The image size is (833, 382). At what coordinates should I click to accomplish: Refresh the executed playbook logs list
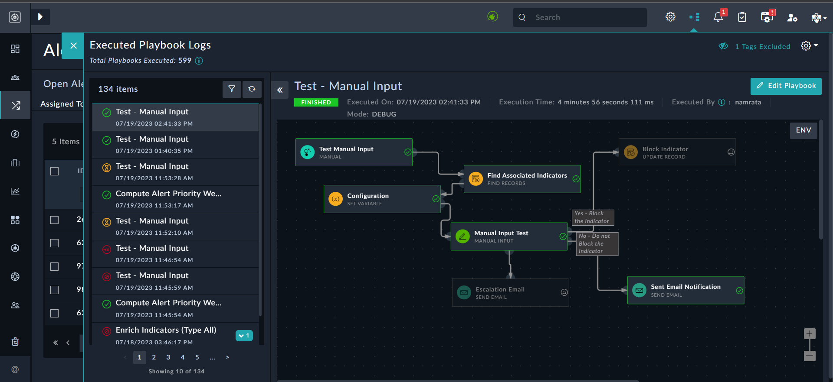tap(252, 89)
